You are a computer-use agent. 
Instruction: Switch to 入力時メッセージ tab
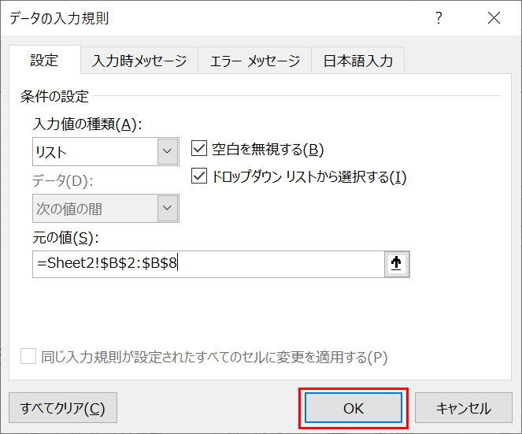tap(139, 61)
